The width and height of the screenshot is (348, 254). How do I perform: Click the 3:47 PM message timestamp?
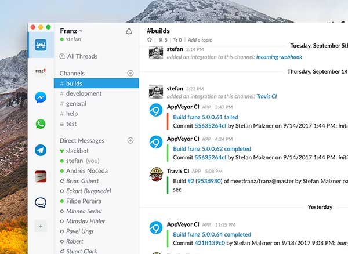click(224, 107)
